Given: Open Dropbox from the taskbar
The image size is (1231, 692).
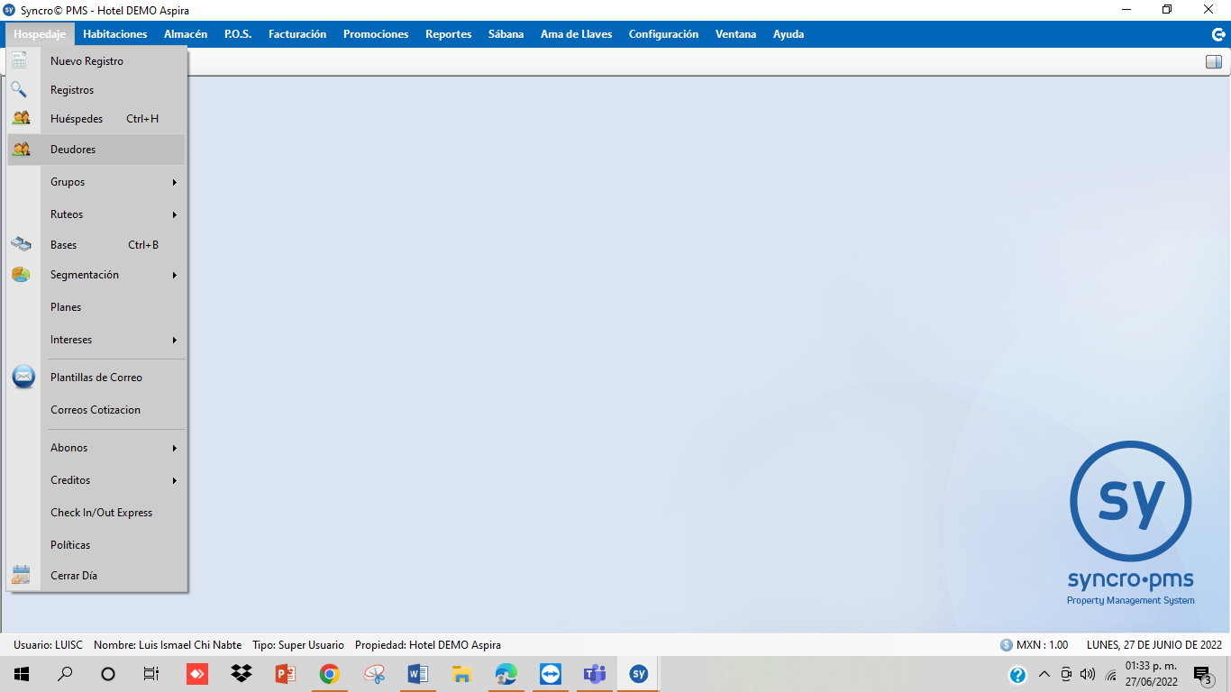Looking at the screenshot, I should pos(242,674).
